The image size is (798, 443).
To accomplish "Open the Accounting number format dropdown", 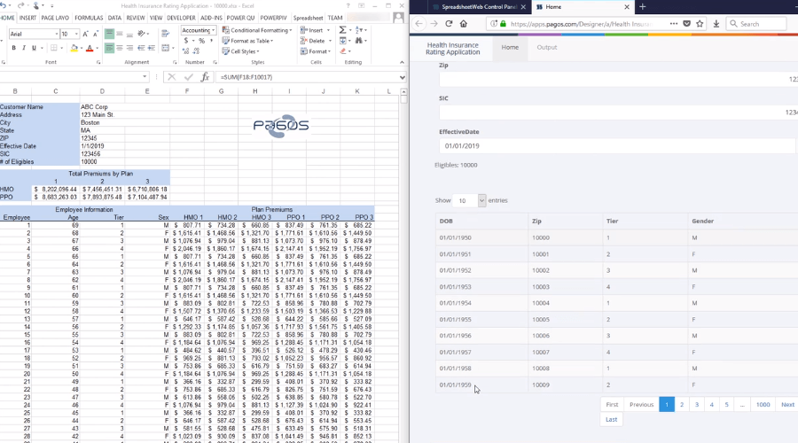I will pos(213,30).
